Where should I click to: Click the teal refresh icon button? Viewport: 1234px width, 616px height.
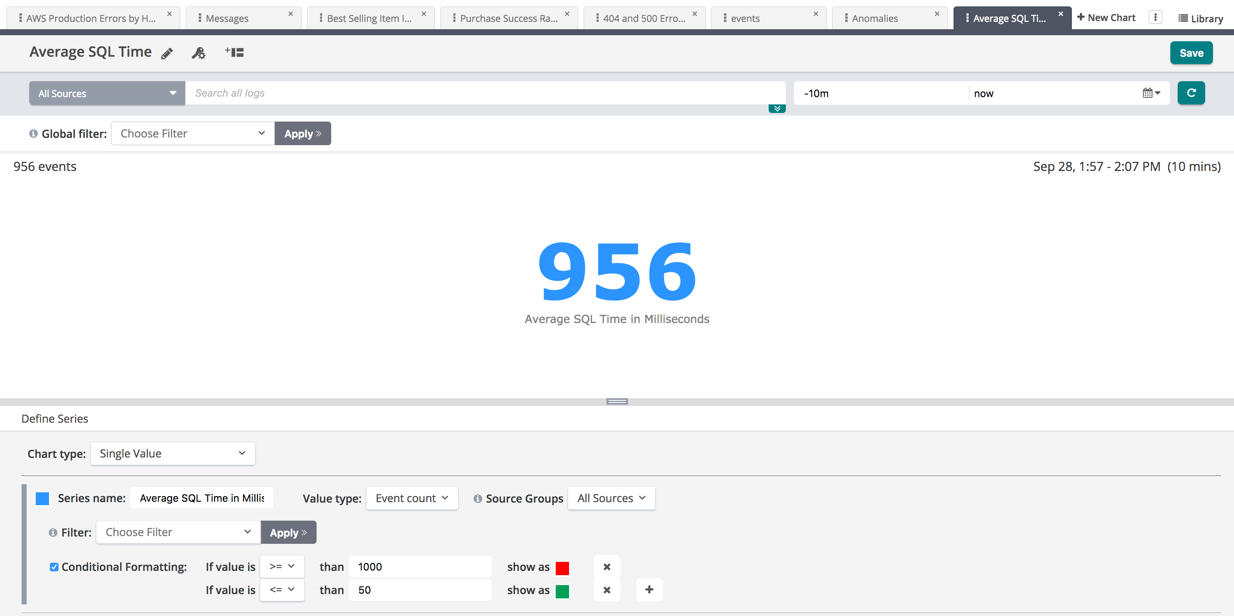pos(1191,93)
